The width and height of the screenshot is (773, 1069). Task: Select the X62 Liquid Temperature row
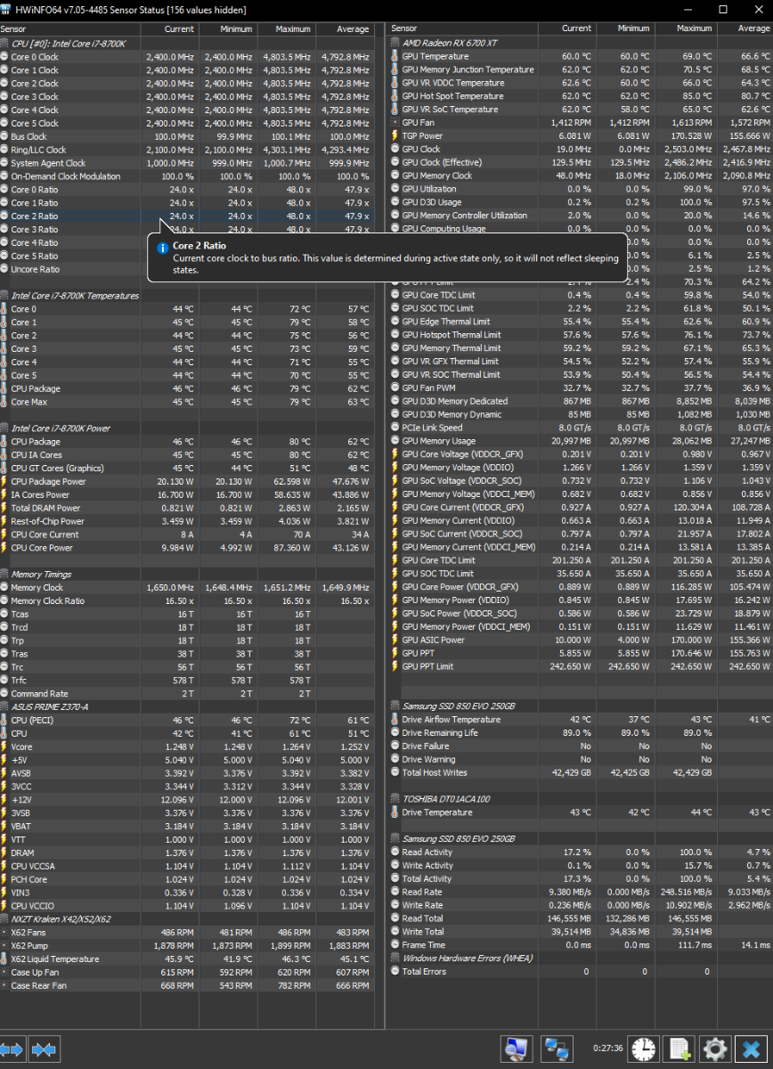(x=187, y=959)
